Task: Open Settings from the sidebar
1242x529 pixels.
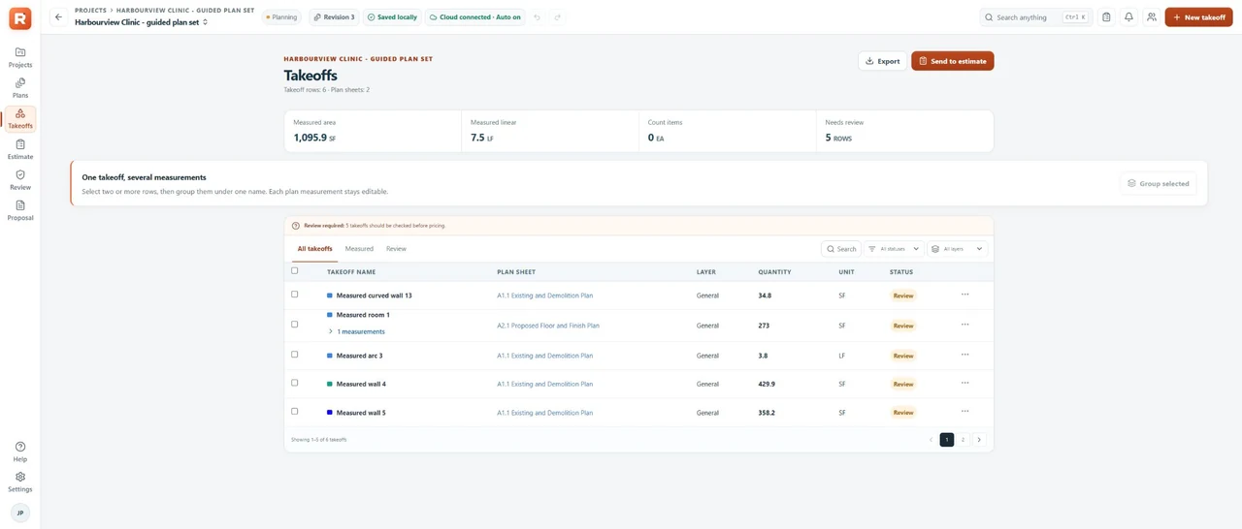Action: pyautogui.click(x=20, y=482)
